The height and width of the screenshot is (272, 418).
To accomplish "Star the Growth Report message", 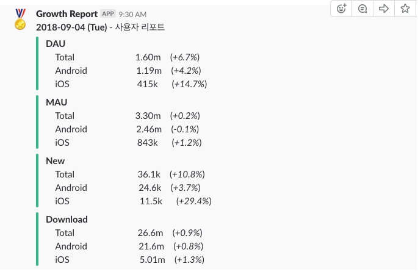I will coord(405,9).
